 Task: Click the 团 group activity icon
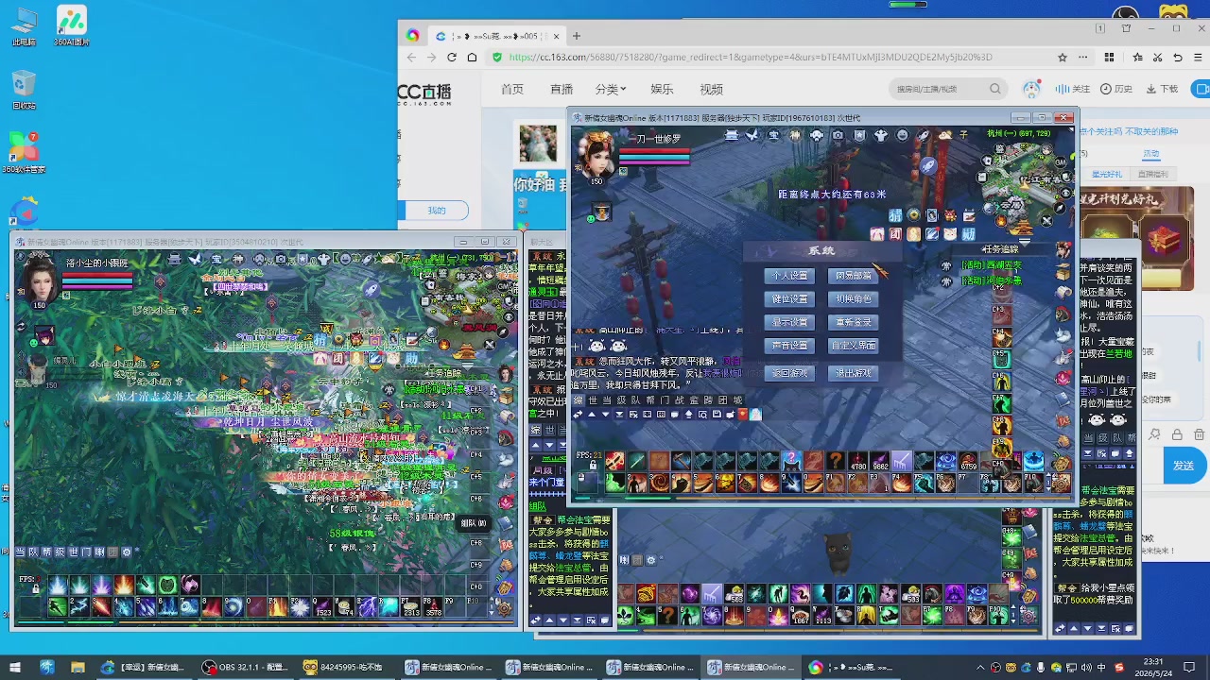pos(896,234)
